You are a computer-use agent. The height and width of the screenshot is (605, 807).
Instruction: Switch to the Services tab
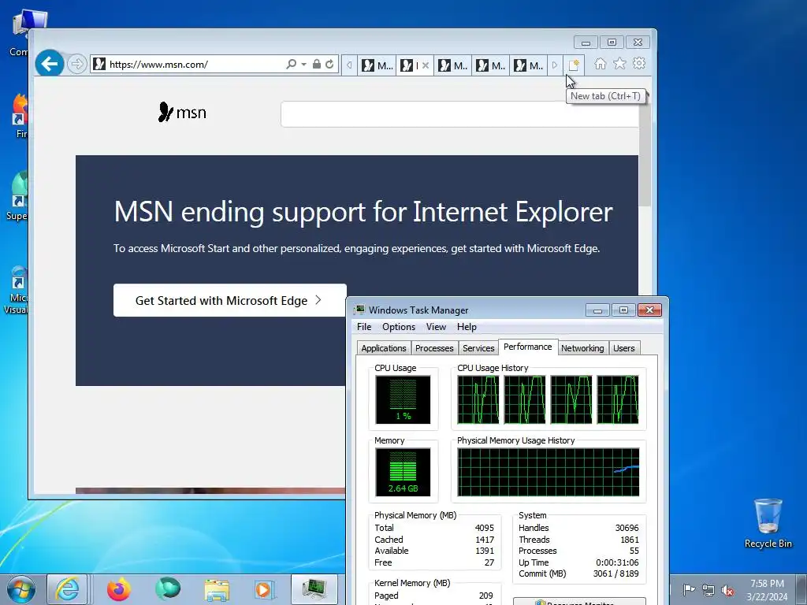(x=478, y=348)
